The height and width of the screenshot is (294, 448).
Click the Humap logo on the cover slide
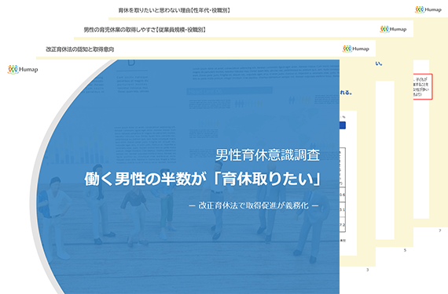click(23, 69)
